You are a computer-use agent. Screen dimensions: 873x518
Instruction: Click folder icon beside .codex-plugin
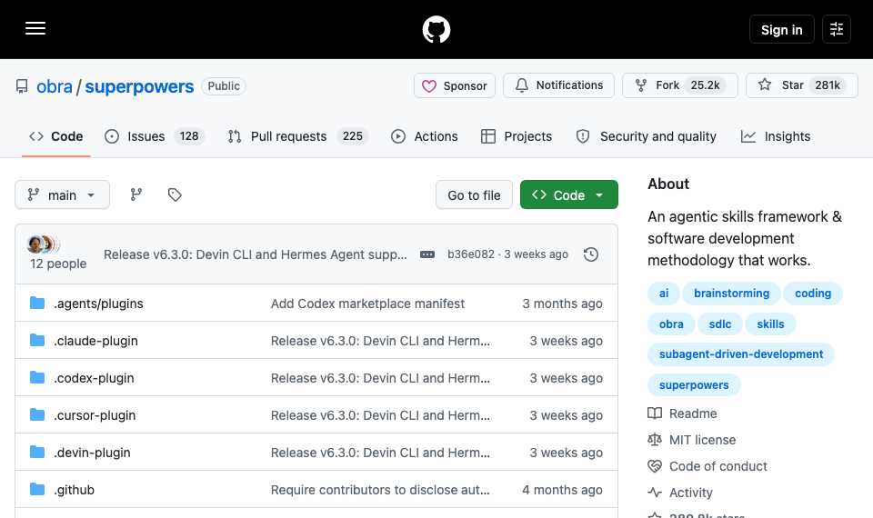[x=37, y=377]
